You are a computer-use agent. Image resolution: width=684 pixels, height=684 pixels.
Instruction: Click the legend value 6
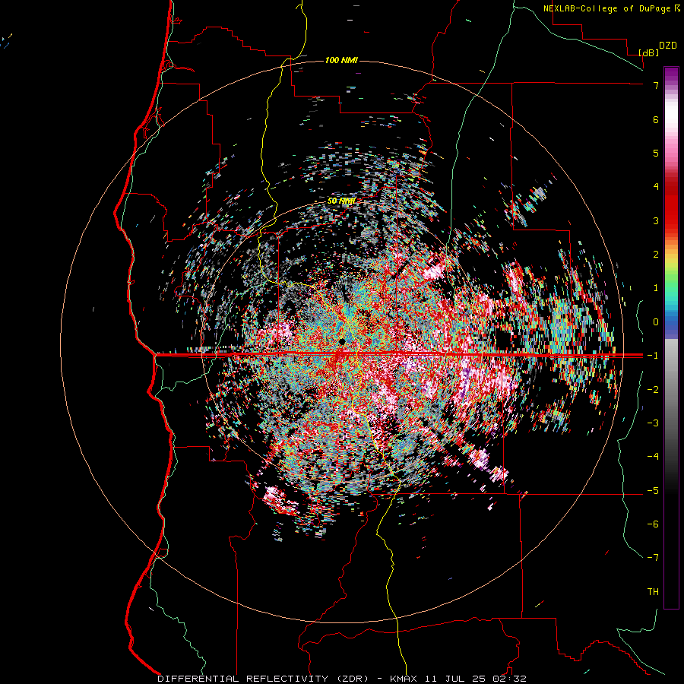tap(656, 119)
